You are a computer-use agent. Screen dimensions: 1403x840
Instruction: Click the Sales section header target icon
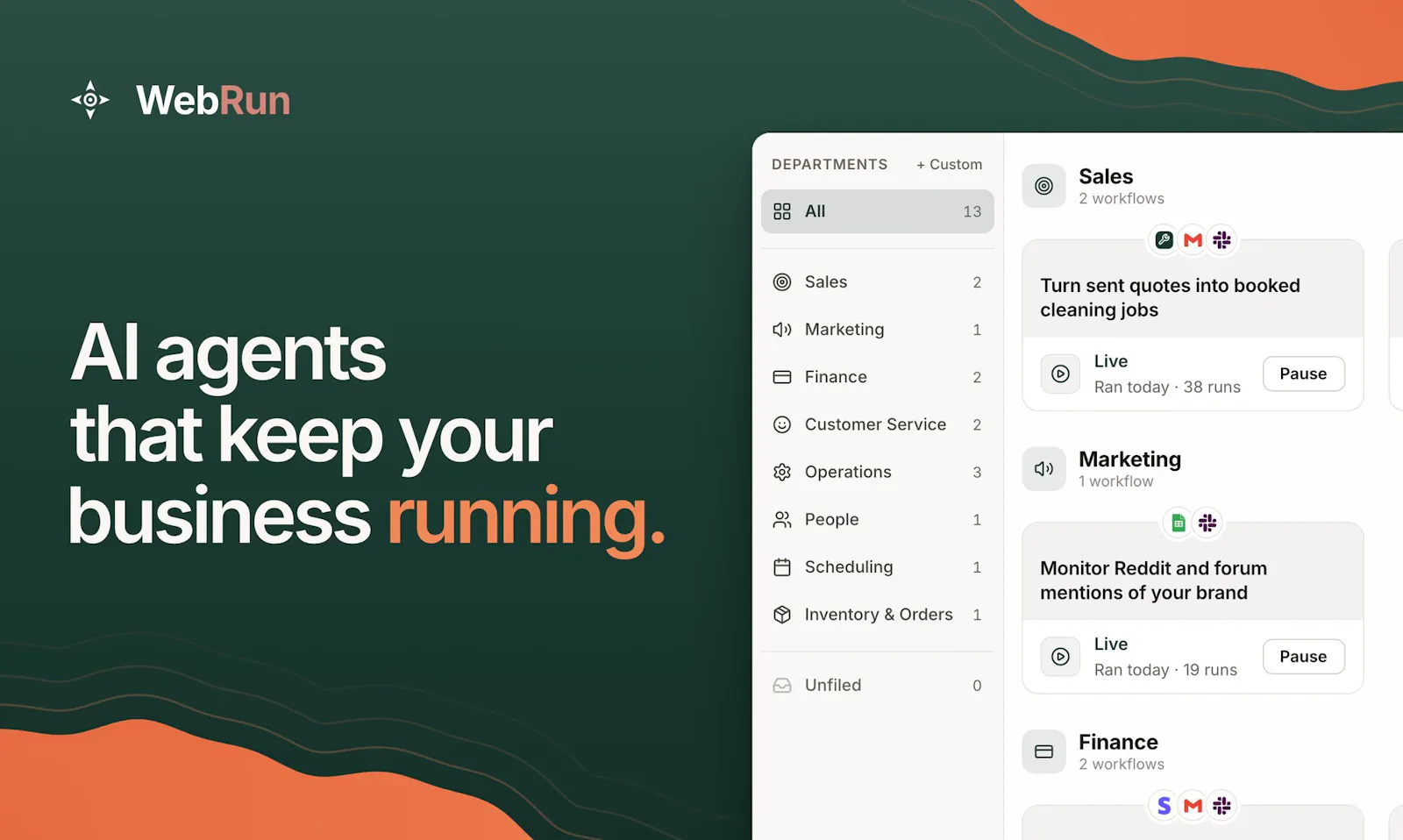1043,186
